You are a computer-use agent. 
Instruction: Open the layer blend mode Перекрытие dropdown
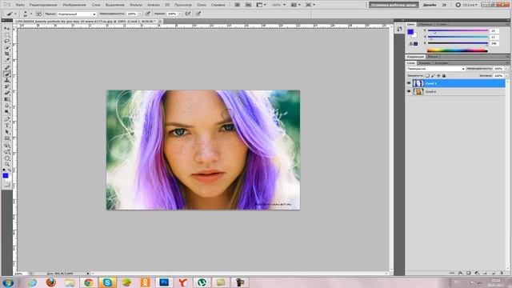tap(435, 69)
